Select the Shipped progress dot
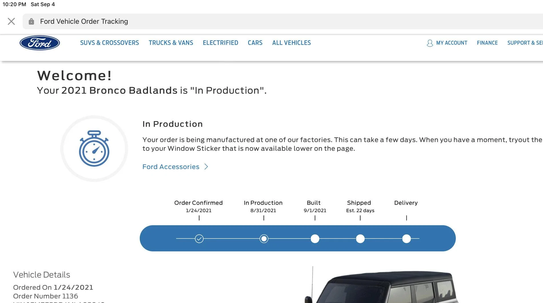This screenshot has width=543, height=303. coord(360,238)
